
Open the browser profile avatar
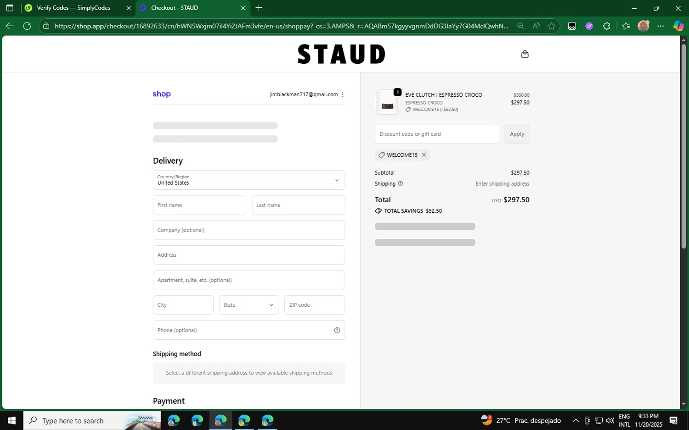pyautogui.click(x=644, y=26)
